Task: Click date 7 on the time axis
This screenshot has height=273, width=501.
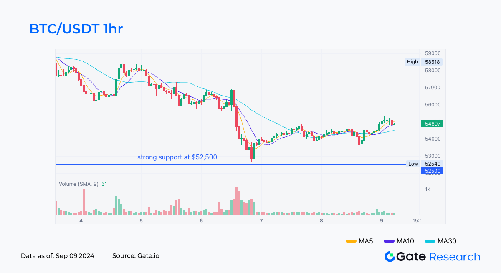Action: pos(261,220)
